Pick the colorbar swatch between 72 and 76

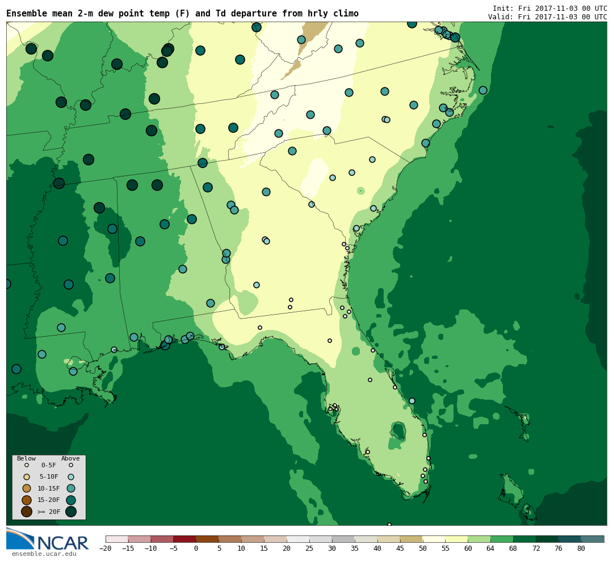click(x=547, y=539)
